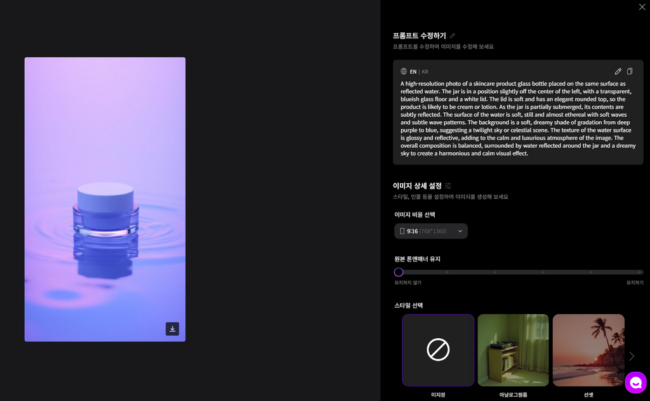The image size is (650, 401).
Task: Choose the 선셋 sunset style thumbnail
Action: [588, 350]
